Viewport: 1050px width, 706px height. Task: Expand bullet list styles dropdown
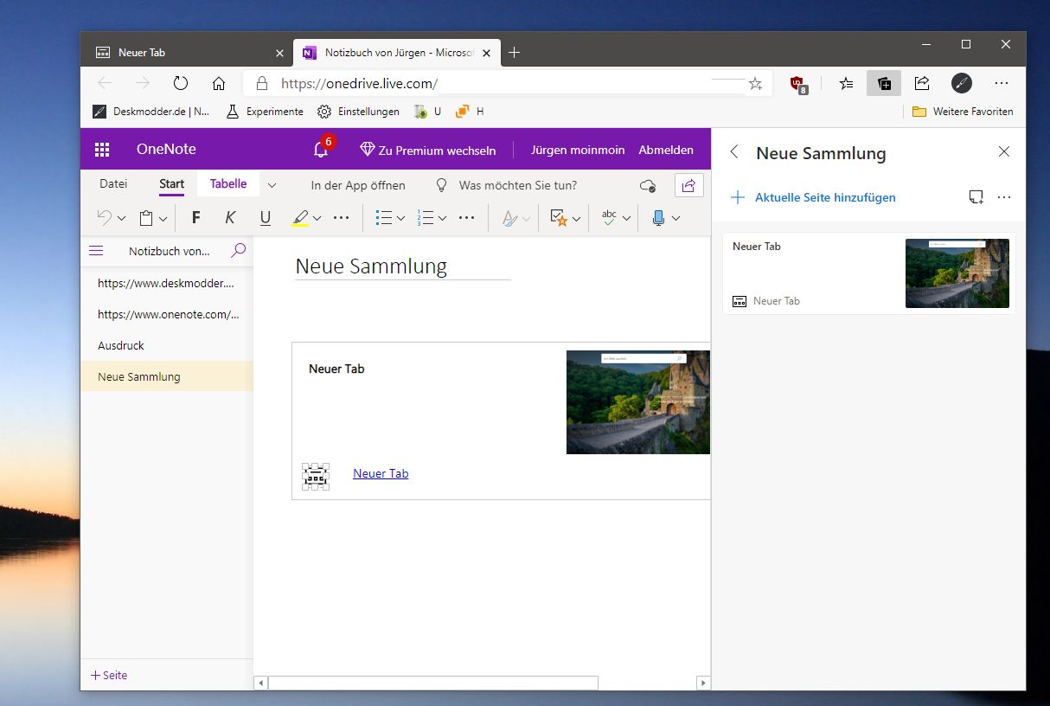coord(401,219)
